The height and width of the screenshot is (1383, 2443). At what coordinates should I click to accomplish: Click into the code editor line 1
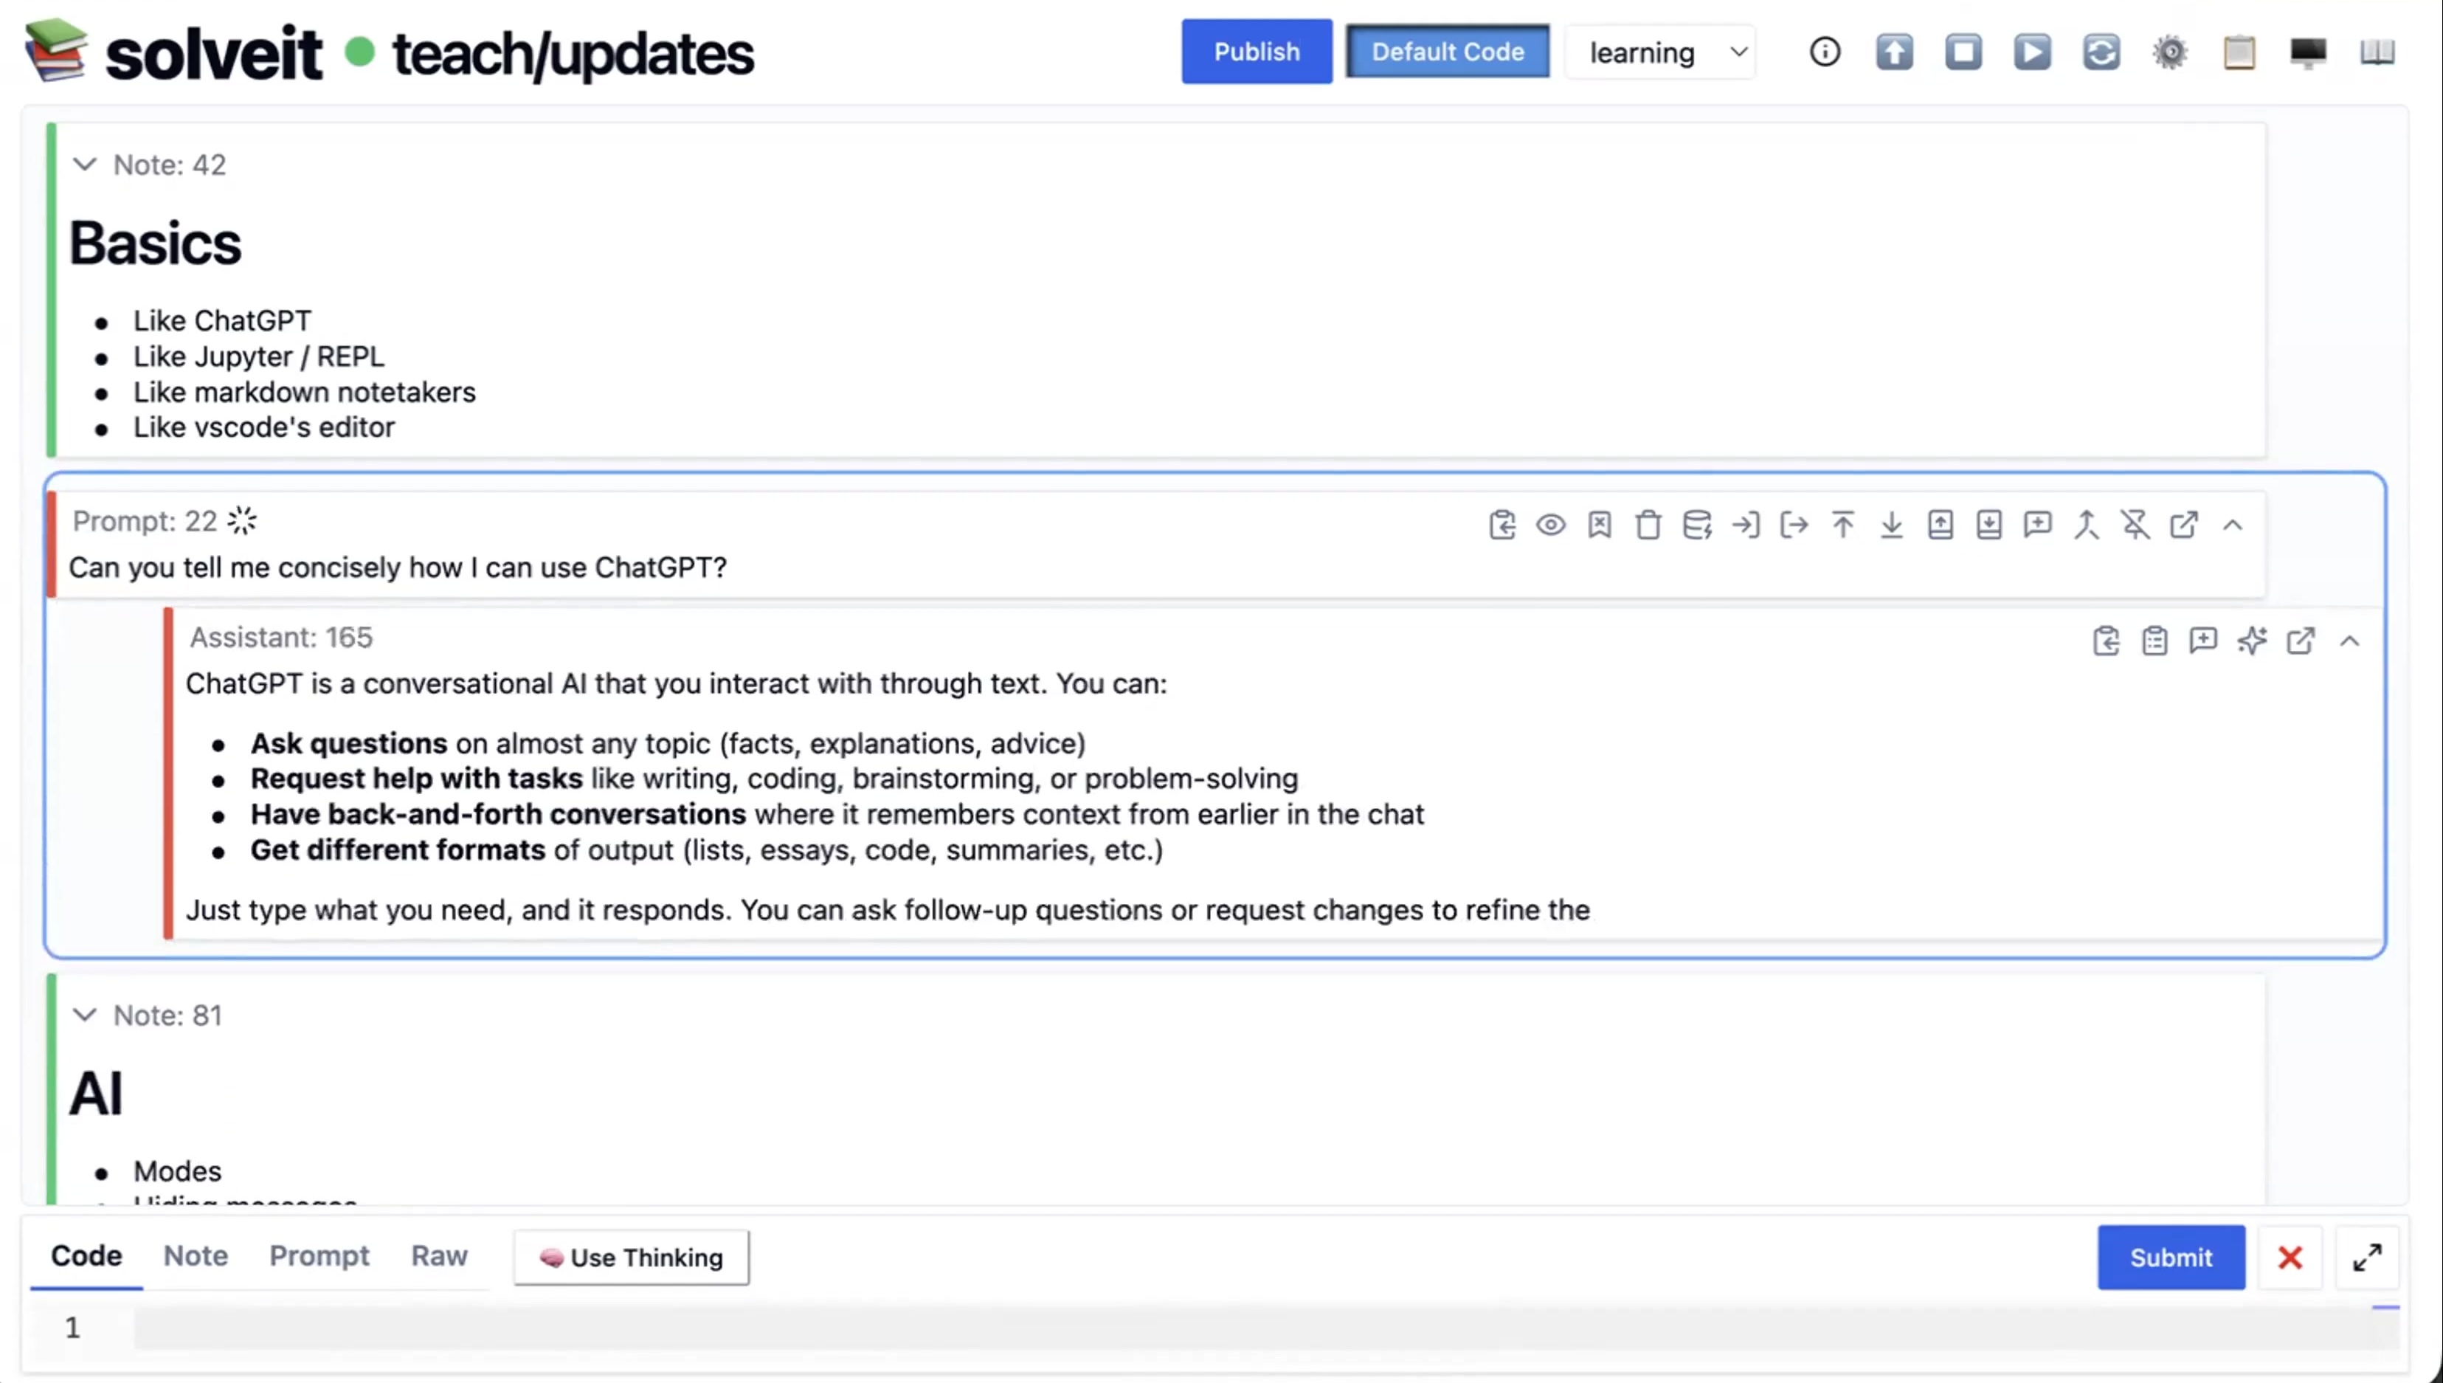[1234, 1328]
